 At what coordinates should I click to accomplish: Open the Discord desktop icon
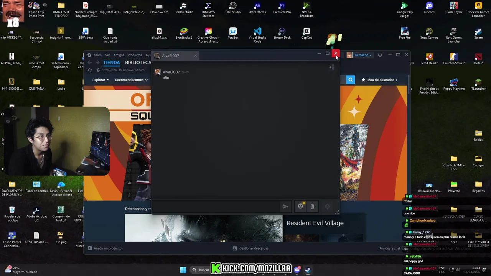pos(429,8)
